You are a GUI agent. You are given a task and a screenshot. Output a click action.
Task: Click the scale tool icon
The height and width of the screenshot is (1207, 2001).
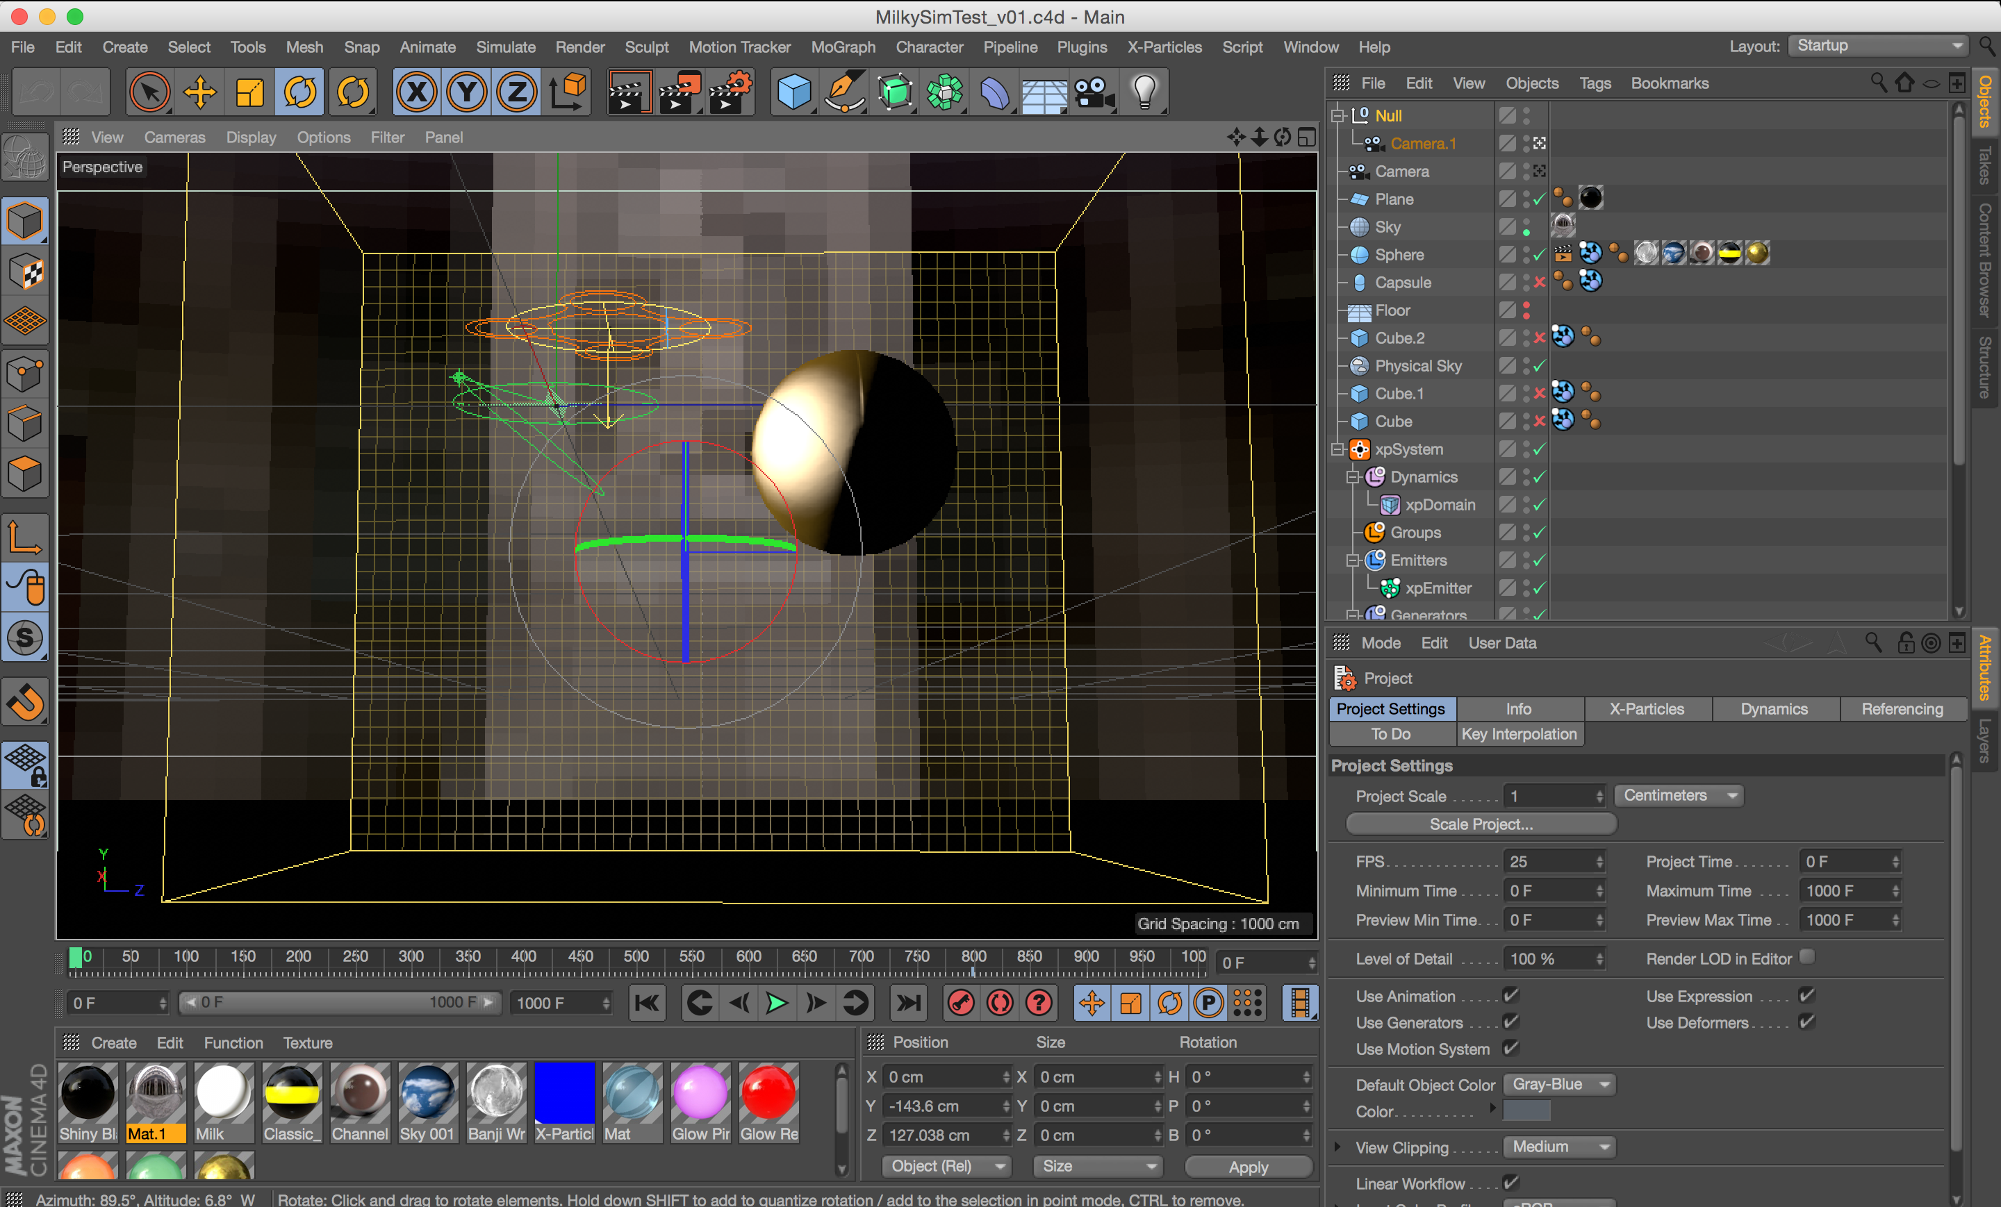[x=250, y=92]
